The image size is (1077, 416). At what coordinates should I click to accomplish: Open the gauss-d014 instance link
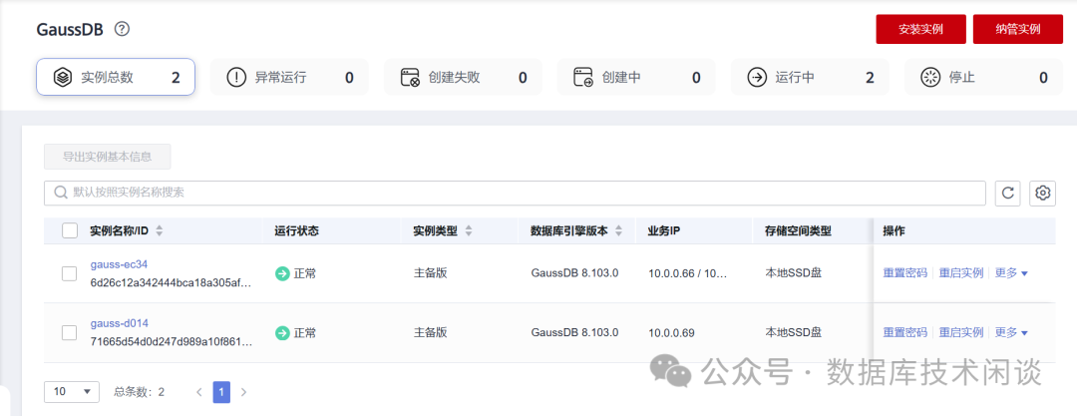(x=119, y=322)
